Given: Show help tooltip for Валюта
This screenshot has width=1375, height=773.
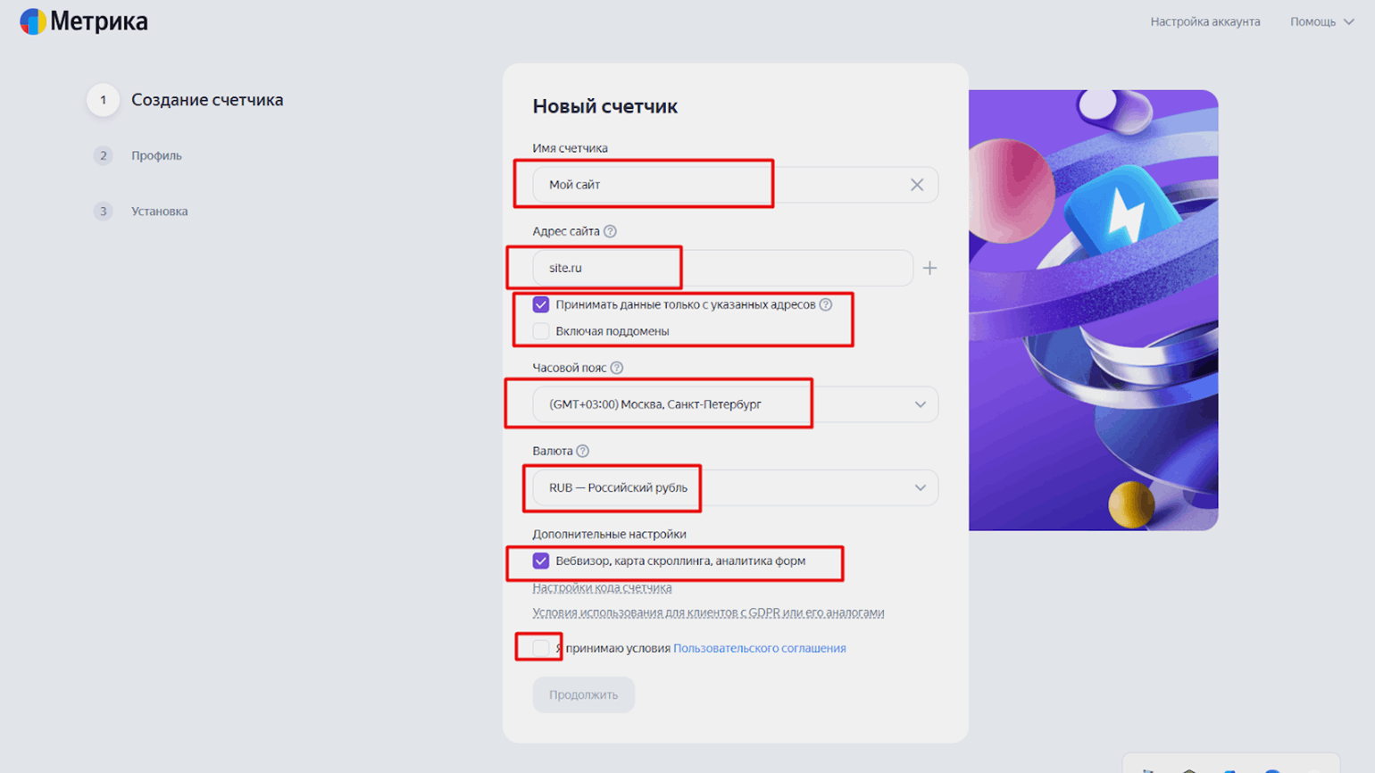Looking at the screenshot, I should pos(583,451).
